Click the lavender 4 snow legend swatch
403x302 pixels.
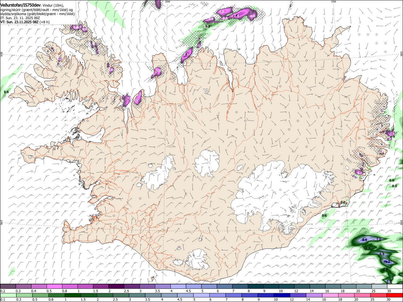click(x=178, y=286)
